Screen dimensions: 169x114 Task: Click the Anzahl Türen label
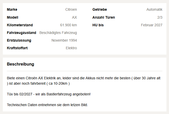[x=104, y=17]
